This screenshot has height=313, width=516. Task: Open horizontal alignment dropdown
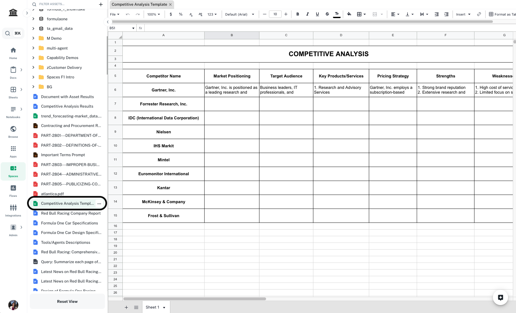click(395, 14)
